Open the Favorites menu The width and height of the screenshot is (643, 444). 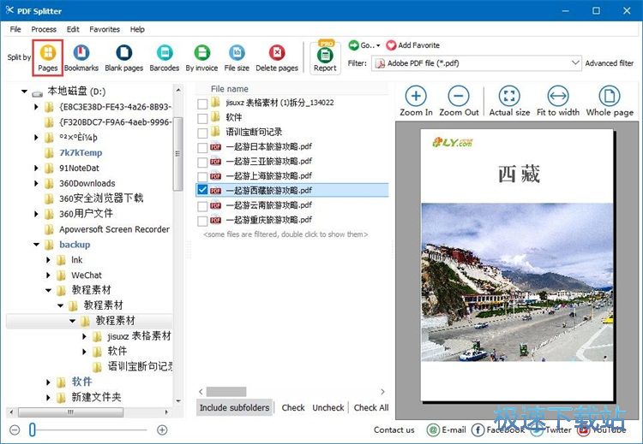(x=105, y=29)
